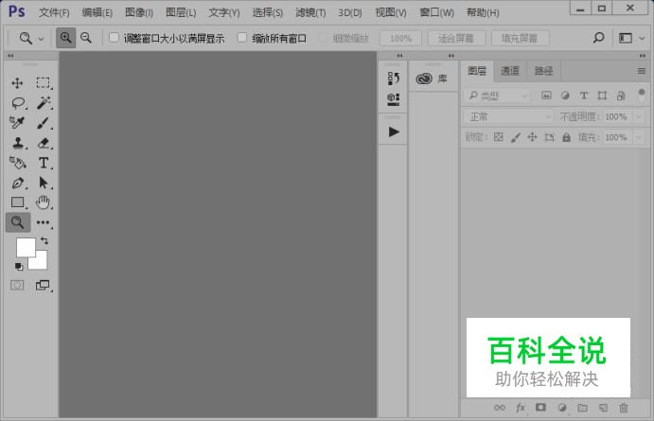Toggle pixel layer filter
This screenshot has height=421, width=654.
click(546, 96)
